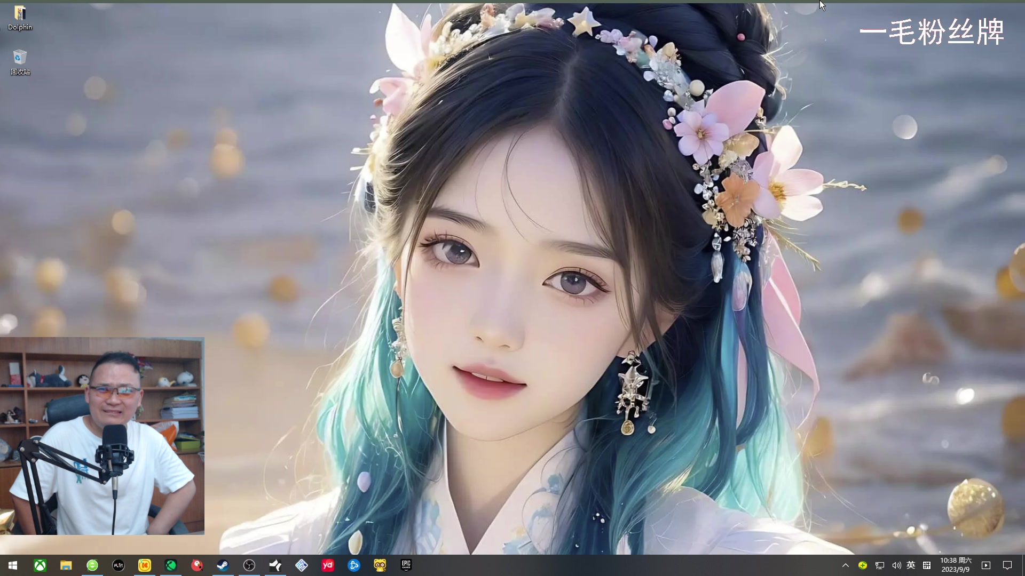This screenshot has height=576, width=1025.
Task: Open OBS Studio from taskbar
Action: click(249, 565)
